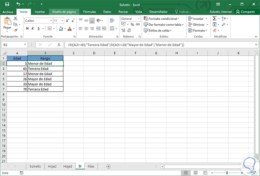260x176 pixels.
Task: Toggle align text left
Action: (x=81, y=29)
